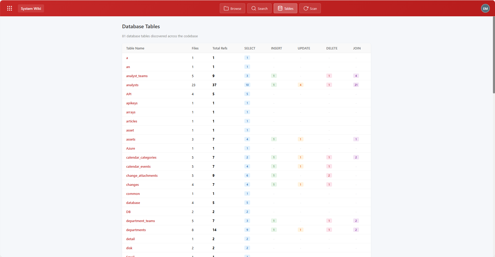Click Total Refs value 37 for analysts
This screenshot has width=495, height=257.
pyautogui.click(x=214, y=85)
